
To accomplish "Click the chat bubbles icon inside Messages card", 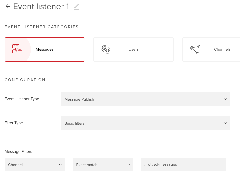I will point(18,49).
